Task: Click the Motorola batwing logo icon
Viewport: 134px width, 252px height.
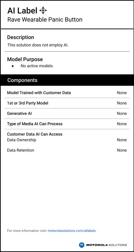Action: click(x=82, y=245)
